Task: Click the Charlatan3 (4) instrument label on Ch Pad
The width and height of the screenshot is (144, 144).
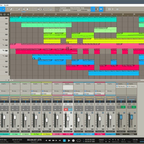Action: pyautogui.click(x=36, y=97)
